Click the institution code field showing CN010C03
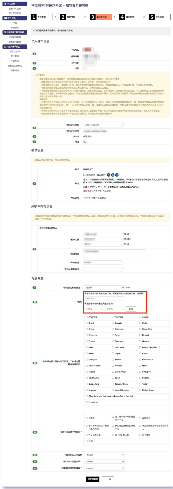Screen dimensions: 173x489 click(x=104, y=298)
